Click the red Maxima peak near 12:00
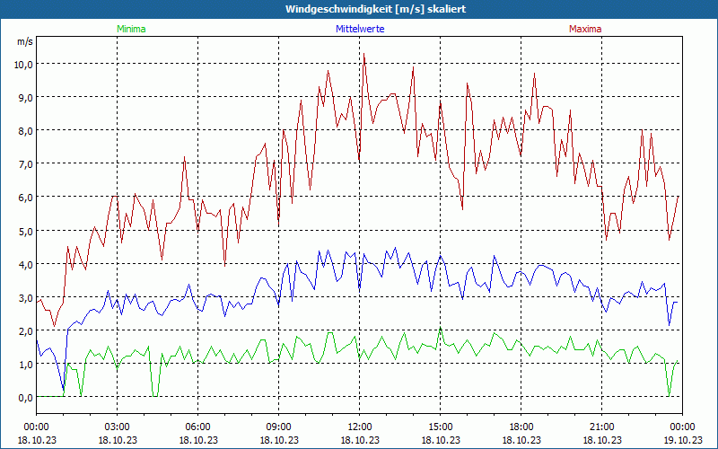The height and width of the screenshot is (449, 718). (364, 54)
